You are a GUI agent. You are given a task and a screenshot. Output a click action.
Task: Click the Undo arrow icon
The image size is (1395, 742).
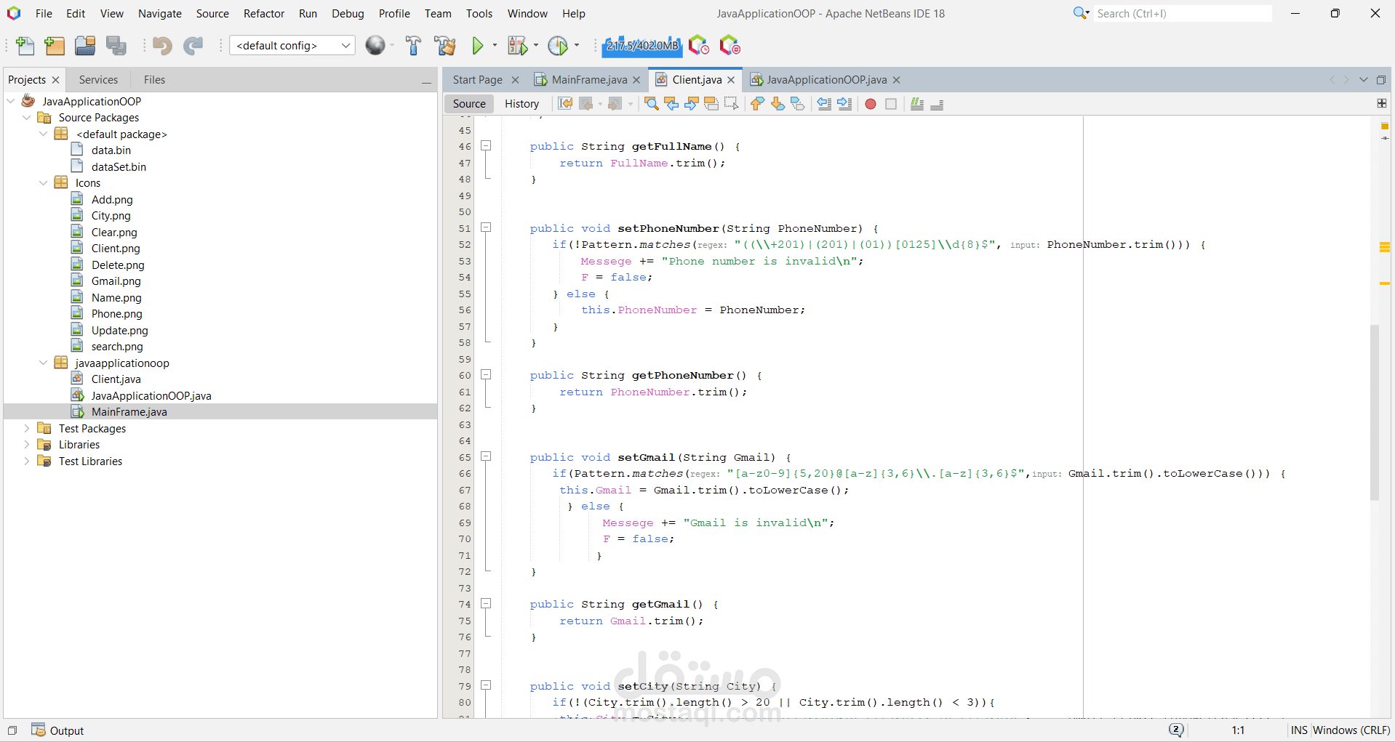[x=161, y=46]
